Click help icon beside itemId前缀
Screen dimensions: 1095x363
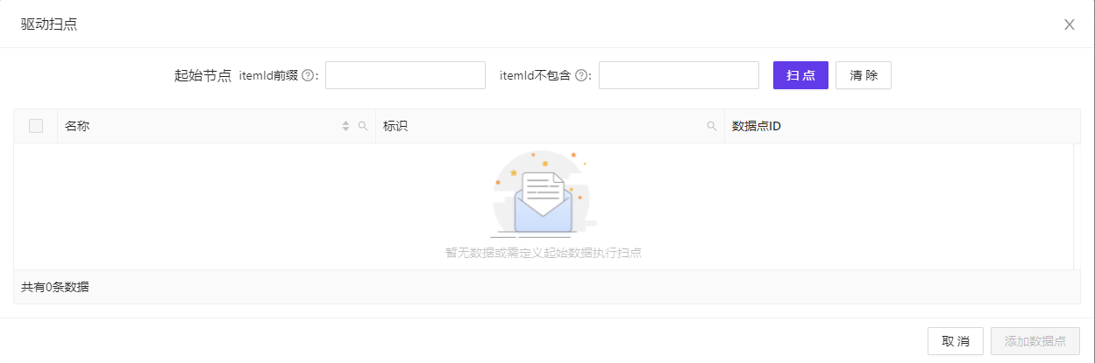tap(308, 75)
